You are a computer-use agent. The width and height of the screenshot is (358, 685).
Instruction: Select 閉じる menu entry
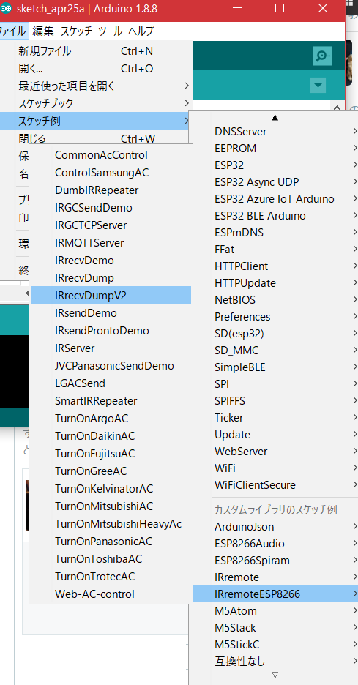pos(96,138)
